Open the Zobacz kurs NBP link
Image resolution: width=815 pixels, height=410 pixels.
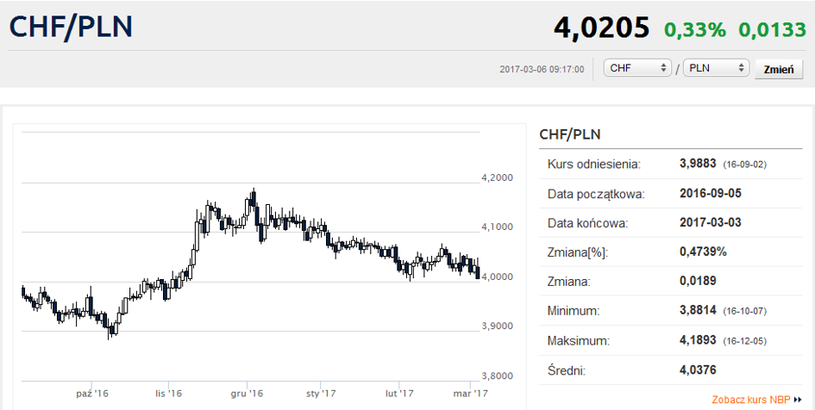[750, 400]
